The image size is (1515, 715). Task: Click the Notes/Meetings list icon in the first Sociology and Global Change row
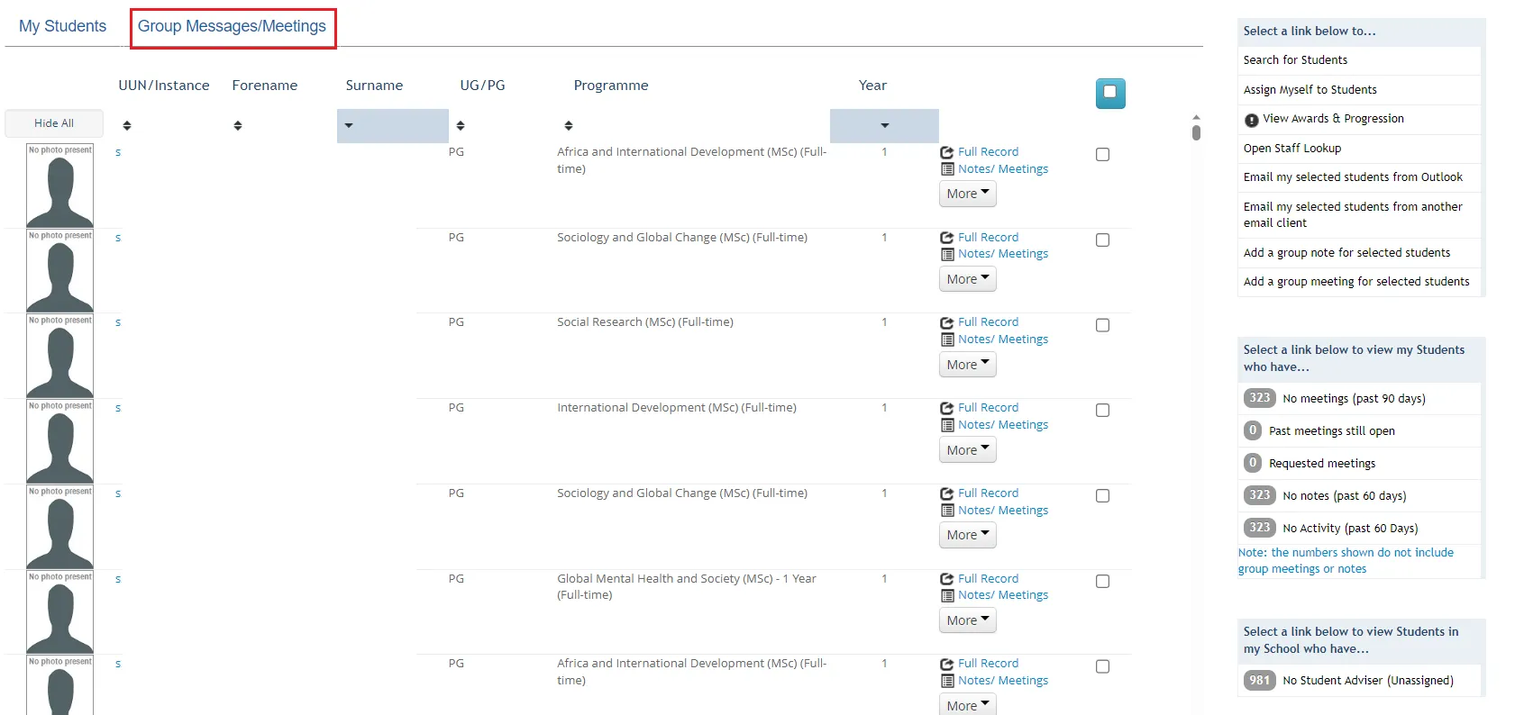(947, 254)
